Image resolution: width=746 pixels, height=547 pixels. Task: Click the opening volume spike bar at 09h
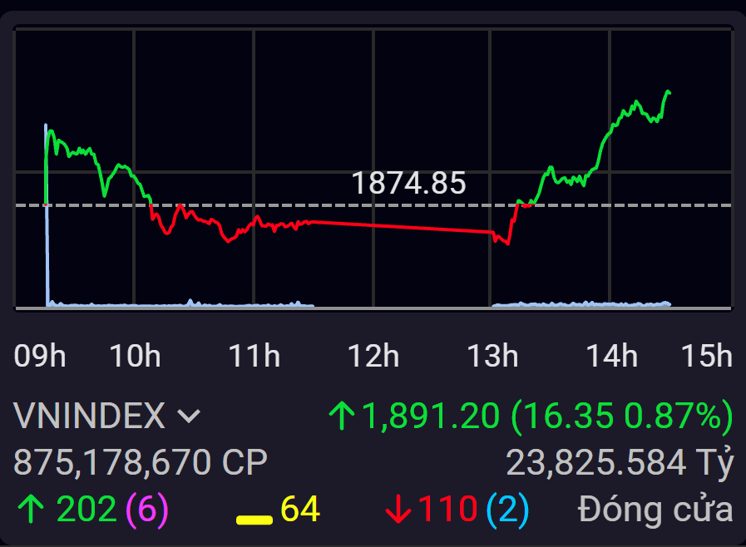coord(47,215)
